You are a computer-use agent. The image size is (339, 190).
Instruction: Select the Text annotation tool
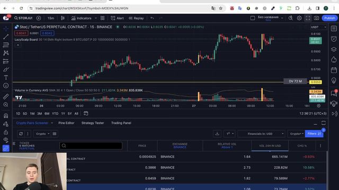[6, 78]
